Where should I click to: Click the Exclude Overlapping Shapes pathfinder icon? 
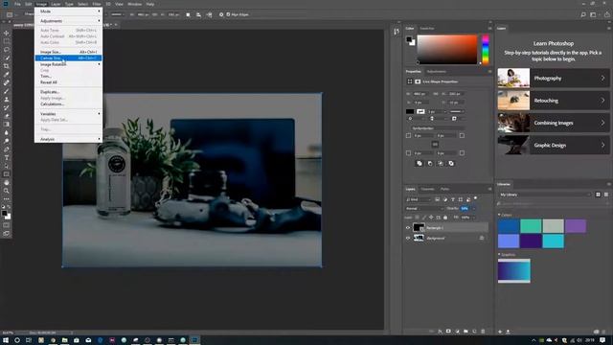click(x=451, y=164)
